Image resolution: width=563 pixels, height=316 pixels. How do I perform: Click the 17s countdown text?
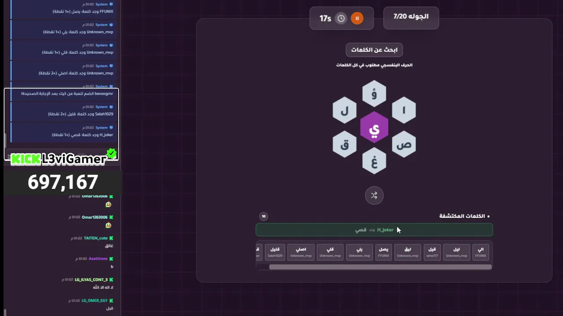325,18
